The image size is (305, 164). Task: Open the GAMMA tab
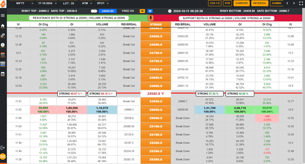coord(276,3)
